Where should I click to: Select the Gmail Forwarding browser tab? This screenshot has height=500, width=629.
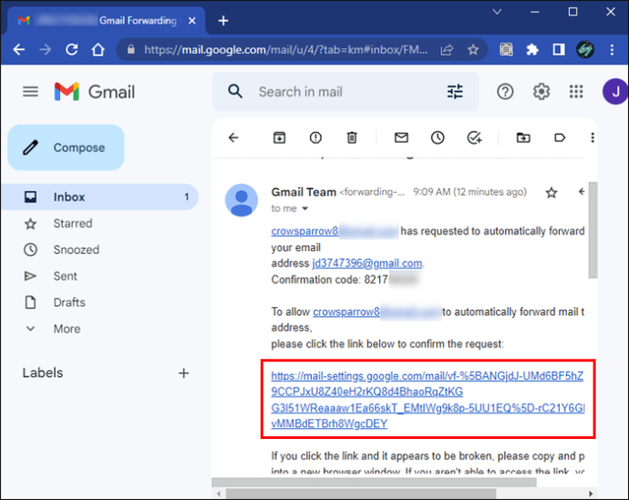pos(107,20)
